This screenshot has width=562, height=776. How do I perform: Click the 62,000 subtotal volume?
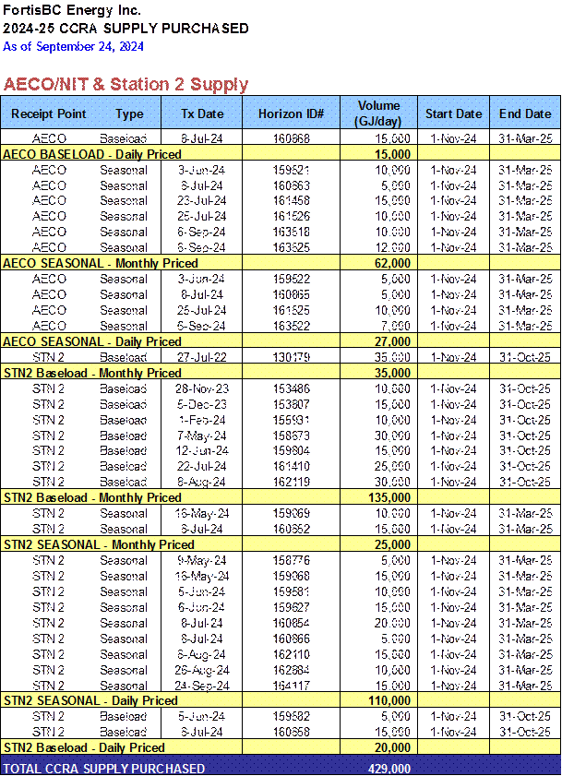[x=392, y=263]
